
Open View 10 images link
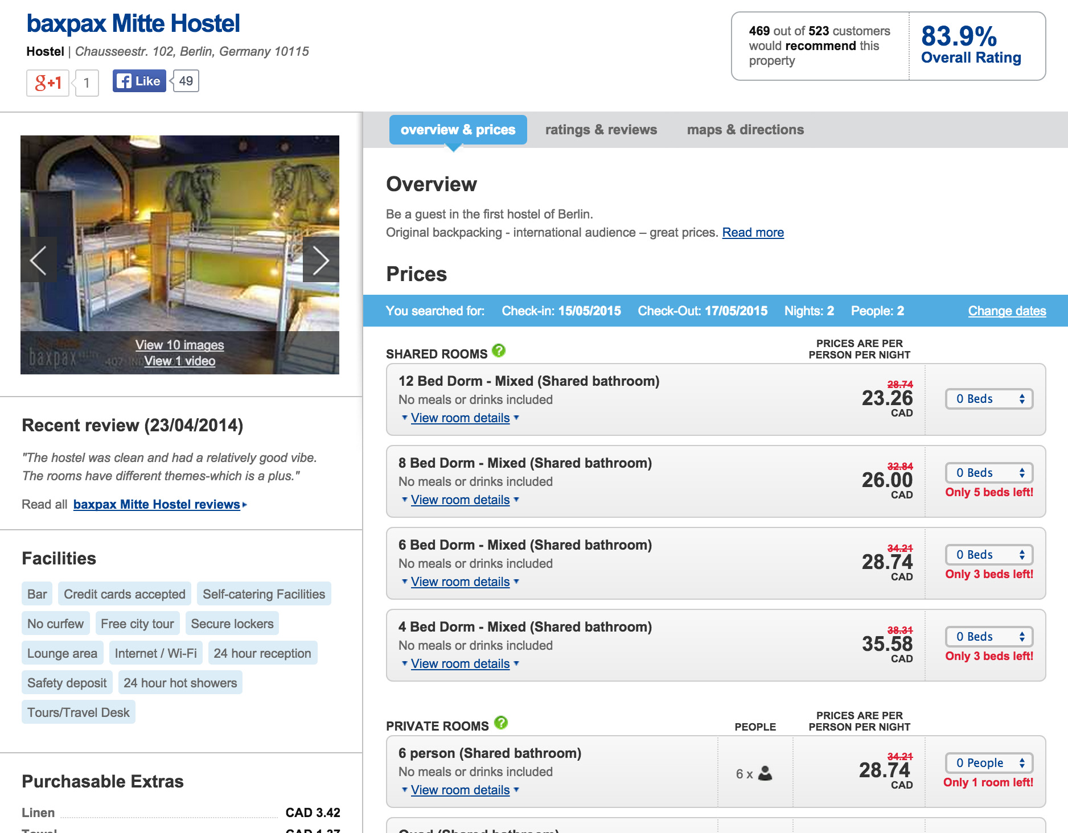(x=180, y=345)
